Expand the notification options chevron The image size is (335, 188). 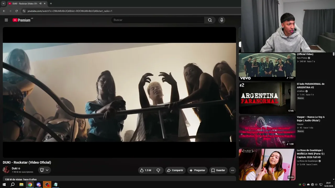[x=47, y=170]
